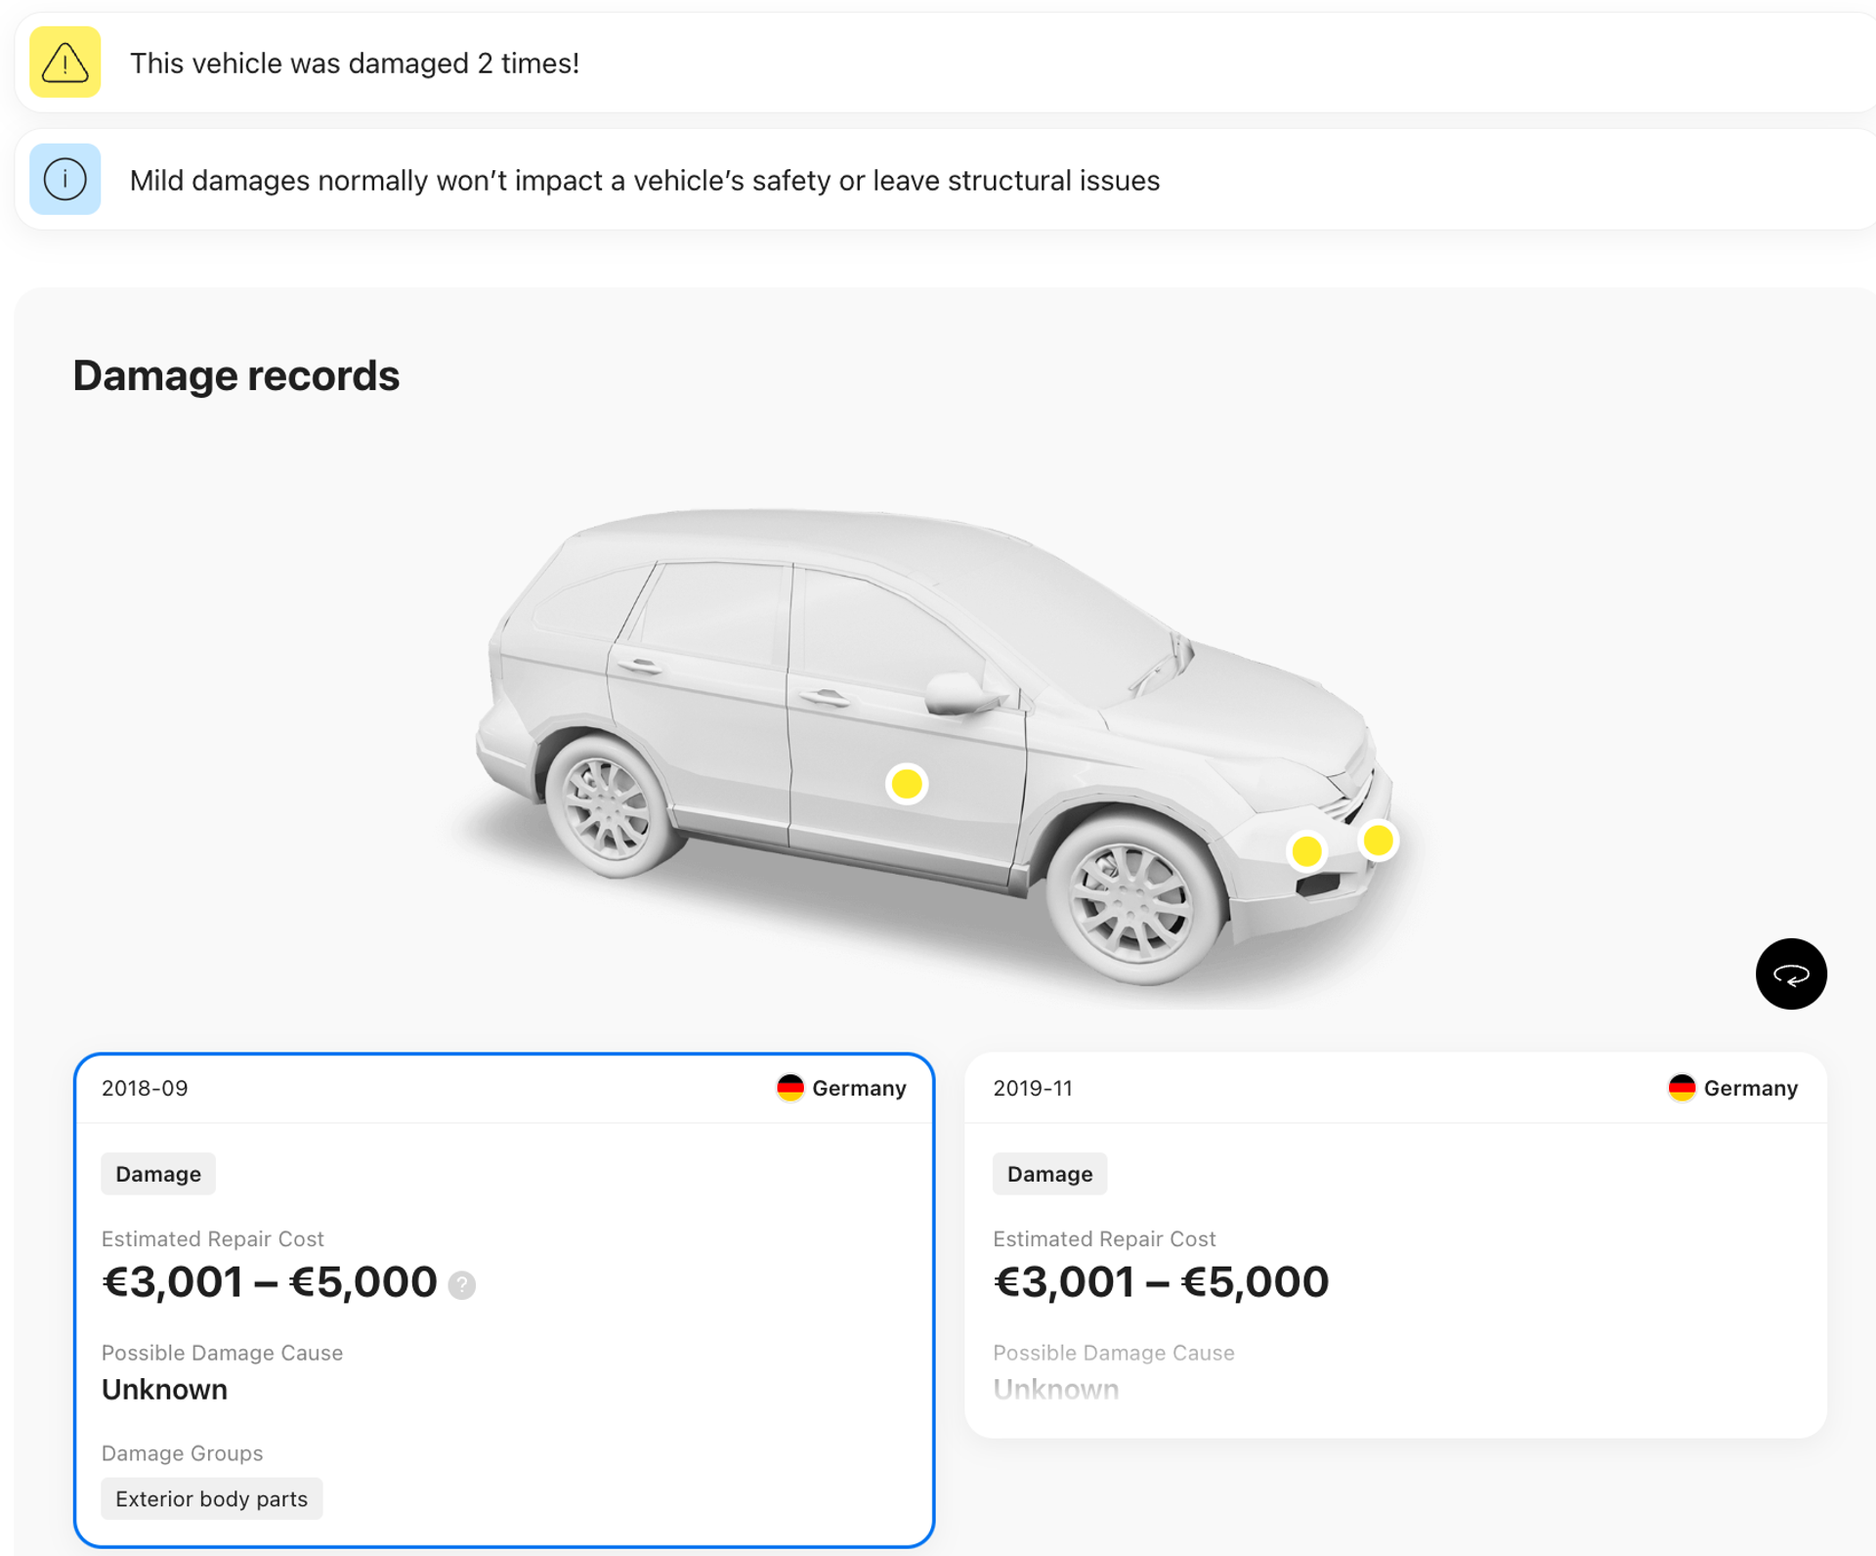Select the rightmost yellow dot on front bumper

(1378, 840)
